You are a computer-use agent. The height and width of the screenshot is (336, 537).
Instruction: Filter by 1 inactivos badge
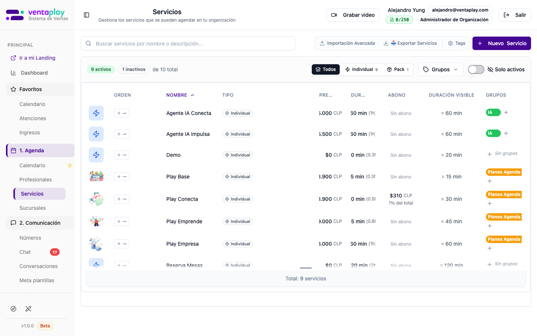[134, 69]
